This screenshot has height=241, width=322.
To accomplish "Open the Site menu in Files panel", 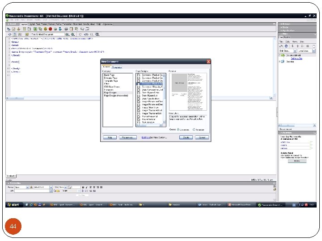I will pyautogui.click(x=302, y=42).
